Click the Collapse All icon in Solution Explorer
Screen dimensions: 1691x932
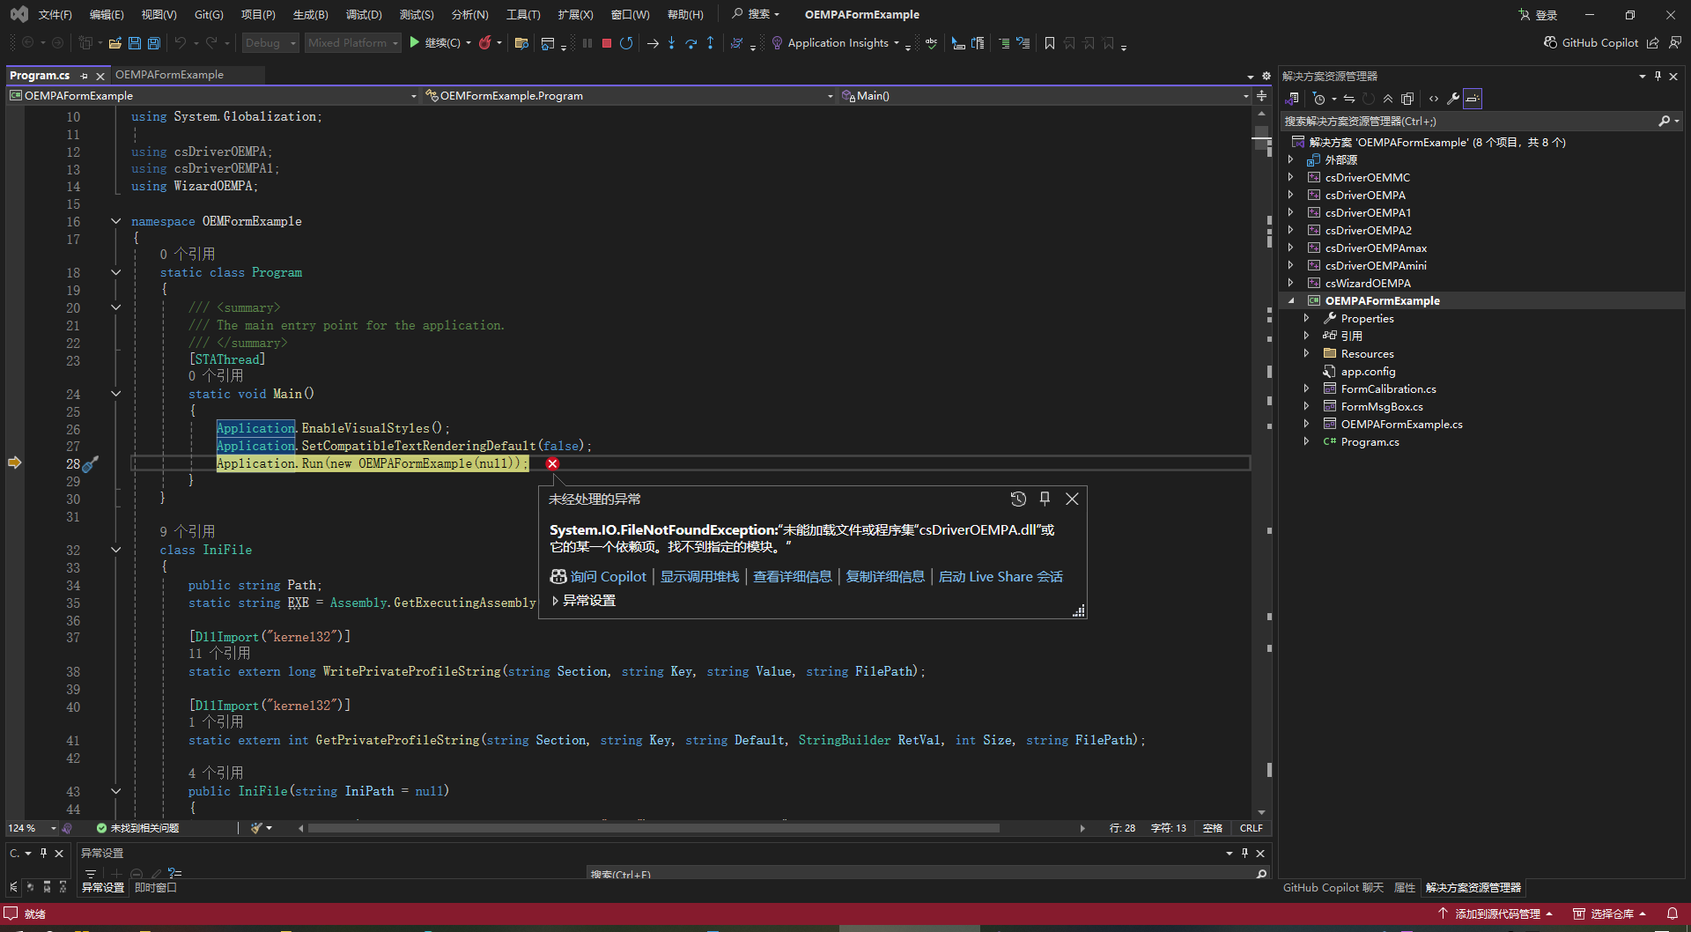1388,99
